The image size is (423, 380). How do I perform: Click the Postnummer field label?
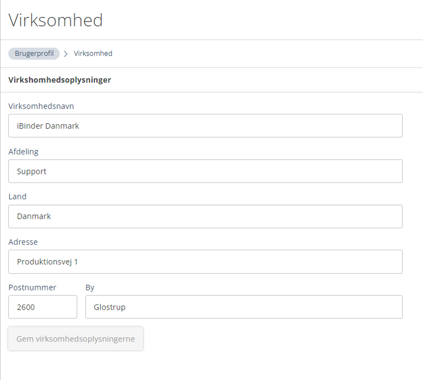[32, 288]
